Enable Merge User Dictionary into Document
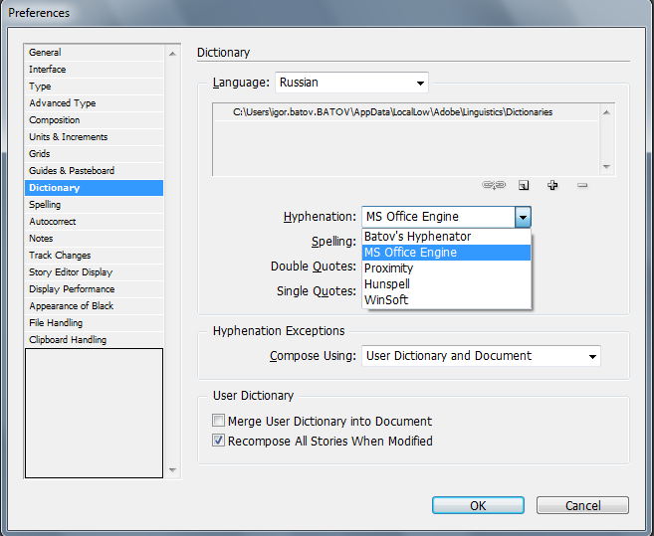654x536 pixels. 219,421
